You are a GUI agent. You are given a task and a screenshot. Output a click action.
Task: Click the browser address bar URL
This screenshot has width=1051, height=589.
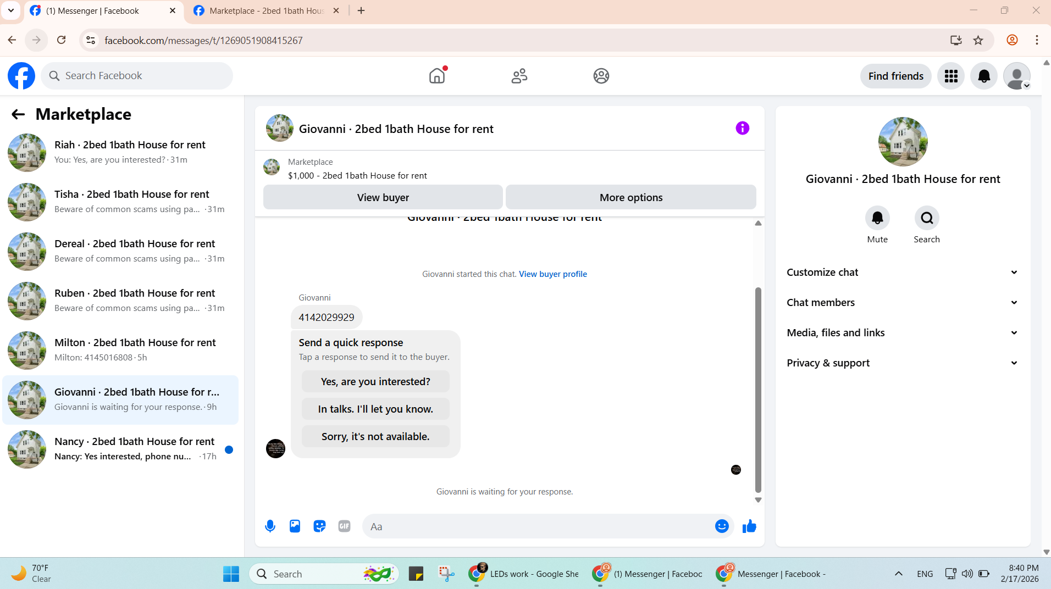click(x=203, y=40)
